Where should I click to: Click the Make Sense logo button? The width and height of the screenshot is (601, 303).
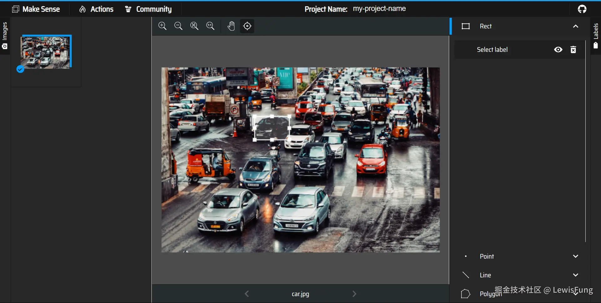pyautogui.click(x=36, y=9)
